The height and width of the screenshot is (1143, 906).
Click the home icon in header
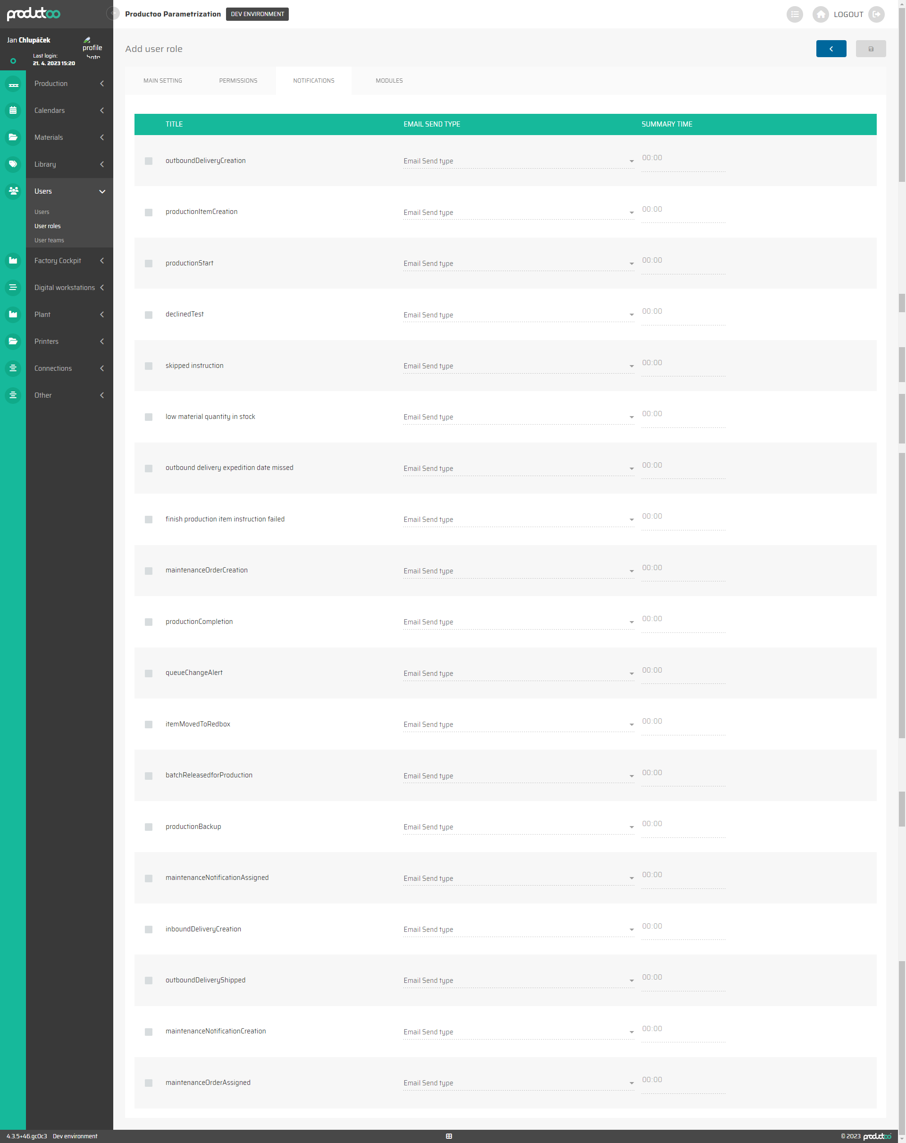coord(820,14)
